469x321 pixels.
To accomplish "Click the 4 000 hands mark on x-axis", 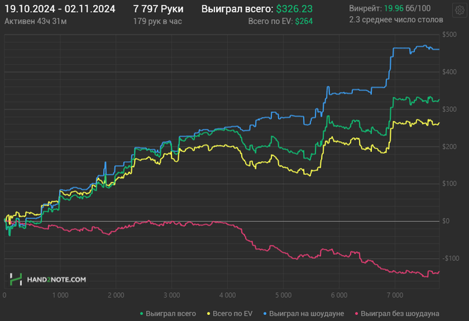I will click(x=227, y=296).
